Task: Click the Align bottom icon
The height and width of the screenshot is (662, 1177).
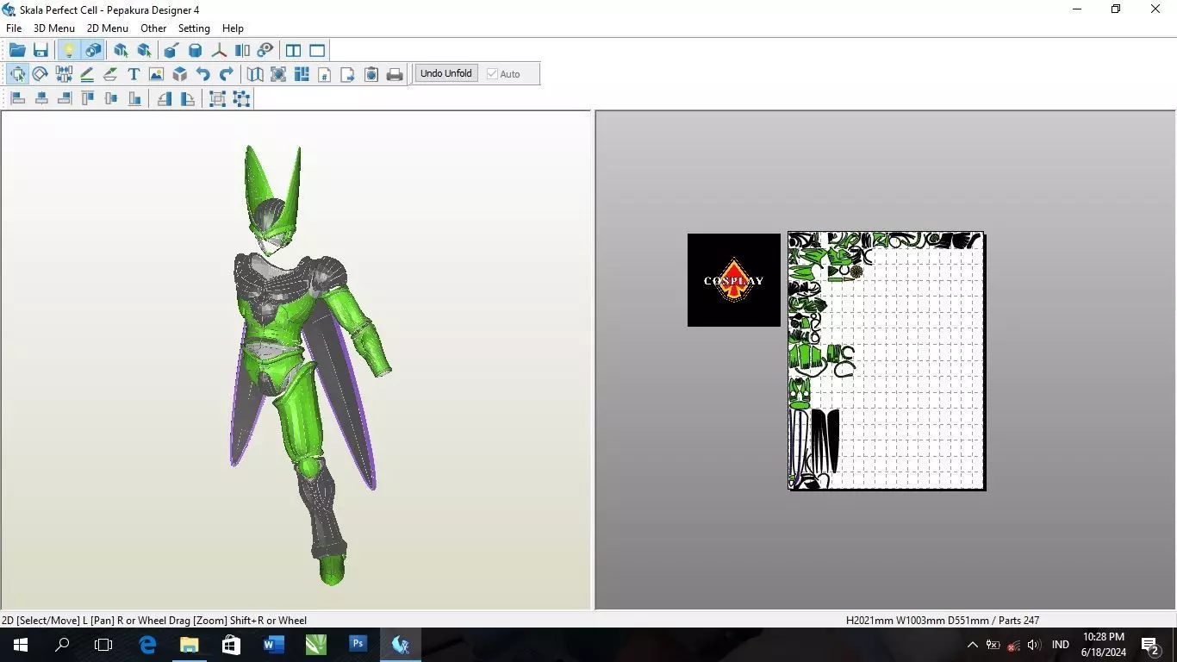Action: (134, 98)
